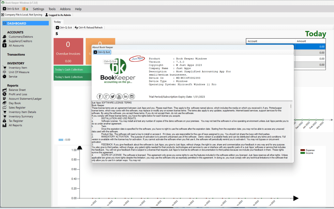Click the Just Apps logo badge
334x209 pixels.
coord(137,59)
